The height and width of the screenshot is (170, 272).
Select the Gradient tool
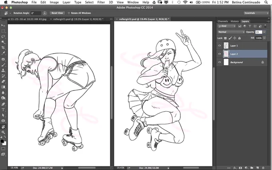(3, 87)
